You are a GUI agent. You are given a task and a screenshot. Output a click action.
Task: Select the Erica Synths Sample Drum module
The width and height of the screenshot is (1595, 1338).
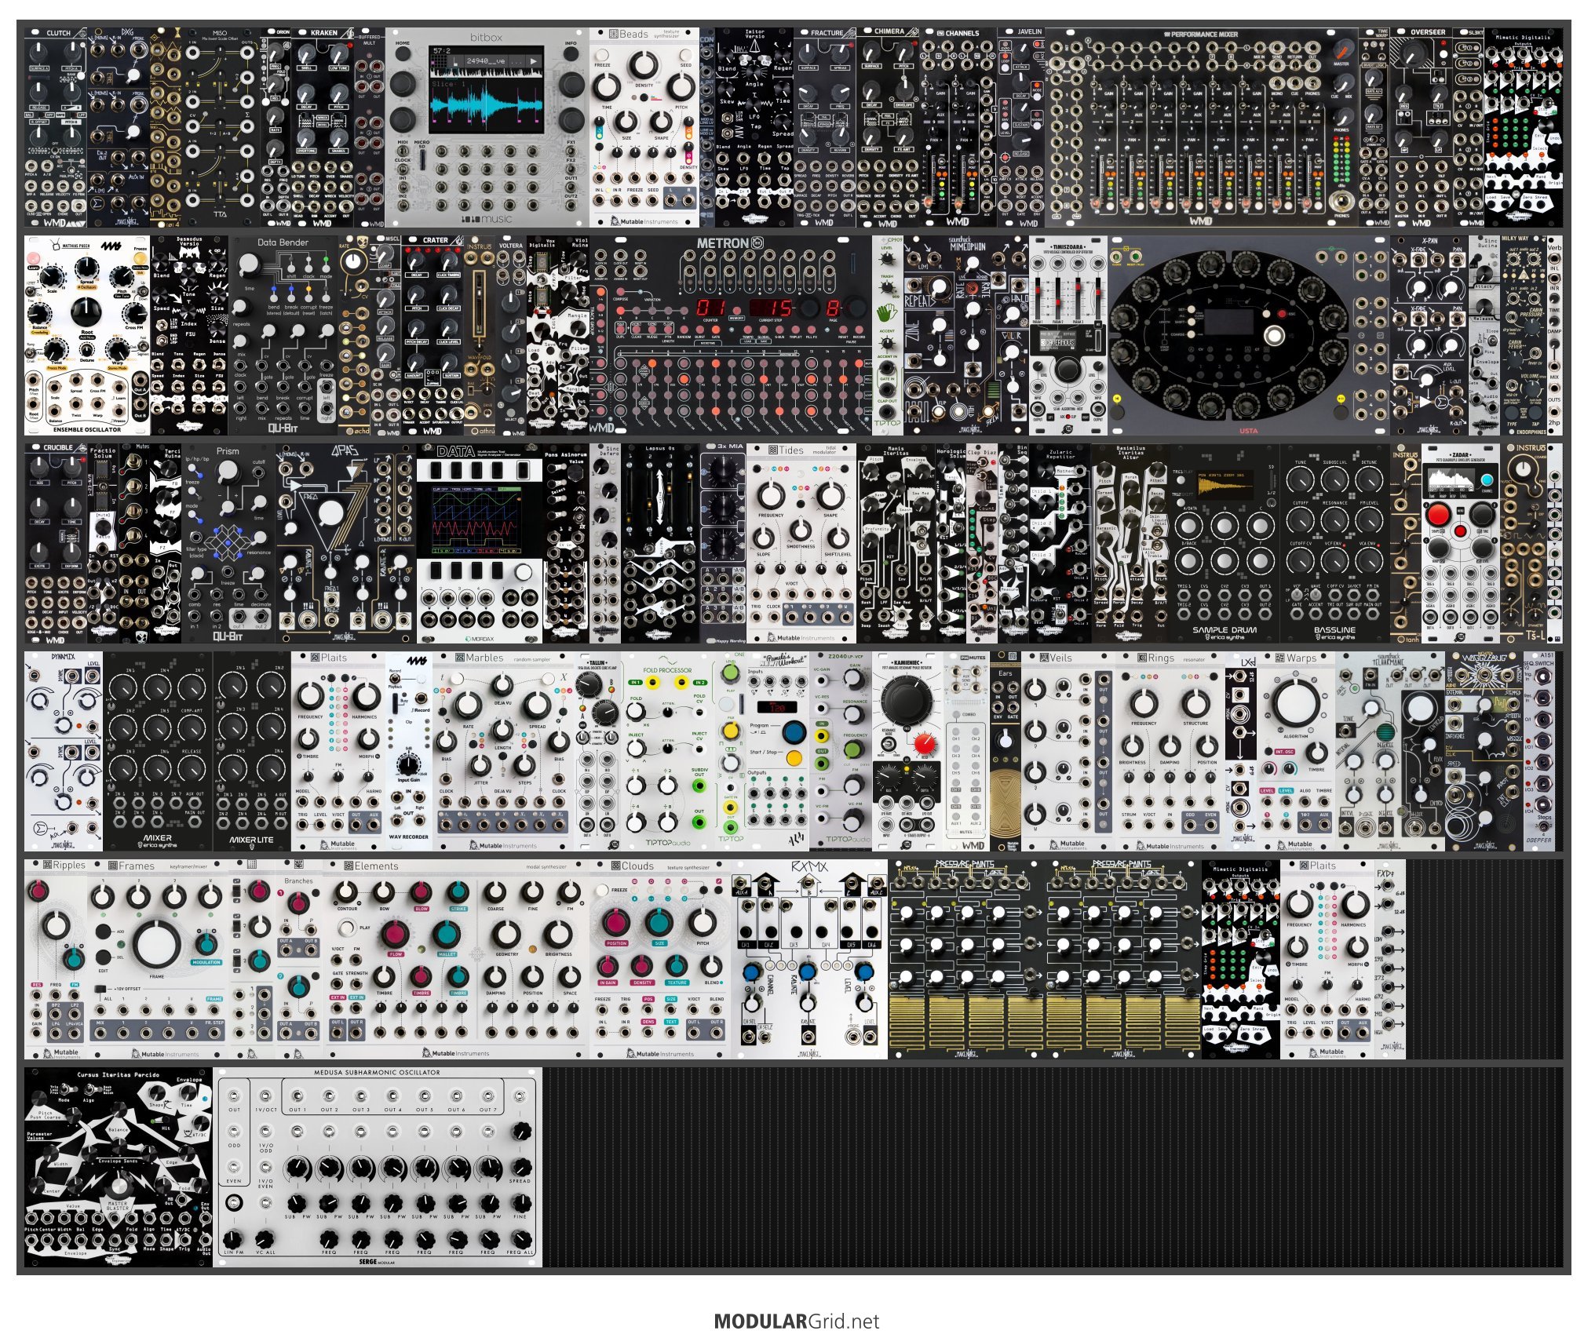tap(1225, 543)
